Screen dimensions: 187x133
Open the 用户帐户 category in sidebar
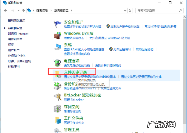pyautogui.click(x=14, y=50)
